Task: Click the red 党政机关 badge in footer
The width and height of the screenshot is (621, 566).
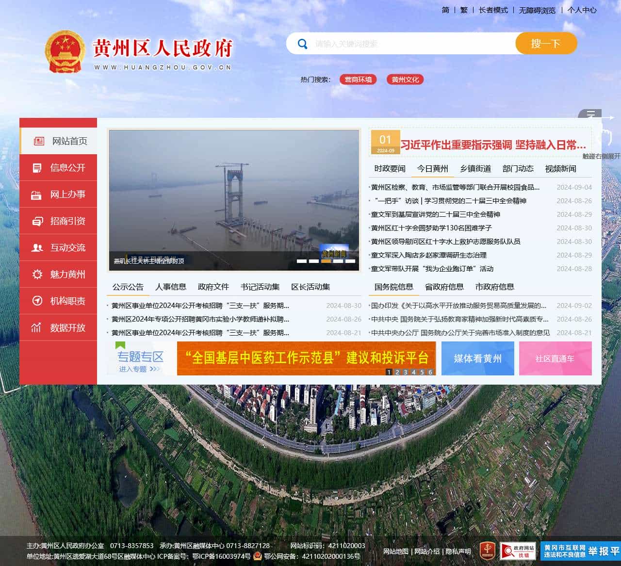Action: 487,551
